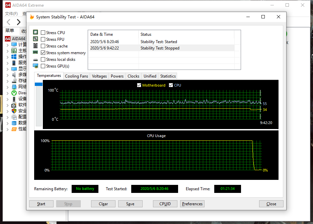Image resolution: width=313 pixels, height=224 pixels.
Task: Expand the computer node in sidebar tree
Action: [x=7, y=45]
